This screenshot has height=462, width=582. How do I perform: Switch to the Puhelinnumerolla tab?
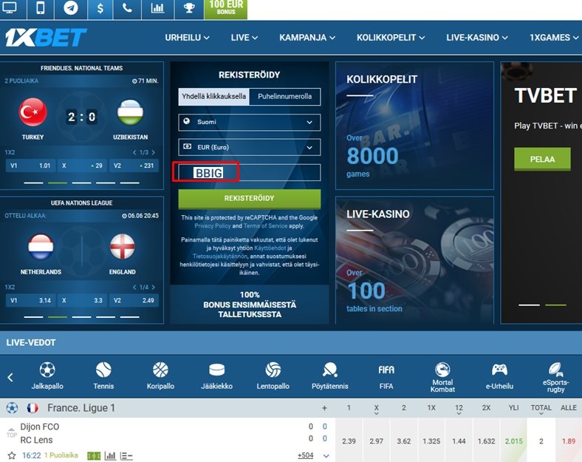[x=284, y=97]
